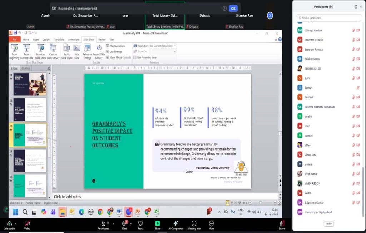Enable Use Presenter View checkbox
This screenshot has height=233, width=366.
point(135,57)
